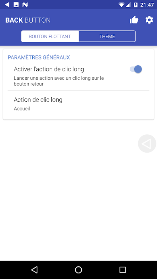Image resolution: width=157 pixels, height=279 pixels.
Task: Open settings via the gear icon
Action: click(149, 20)
